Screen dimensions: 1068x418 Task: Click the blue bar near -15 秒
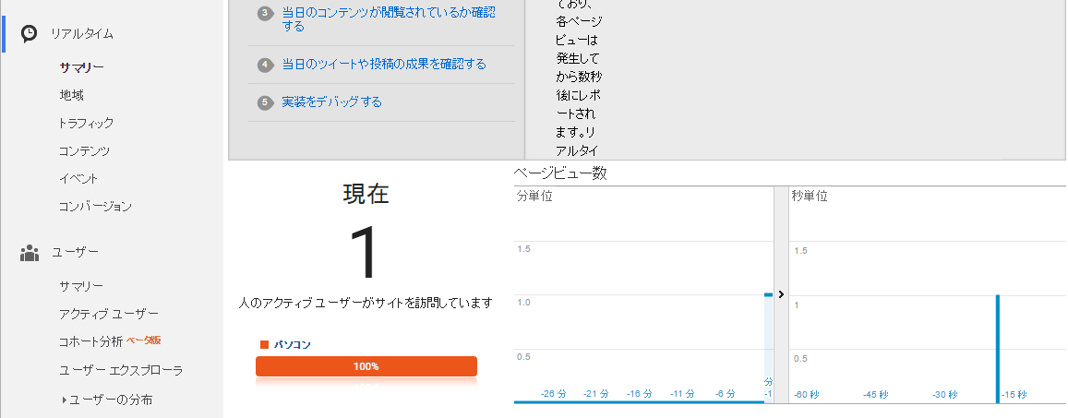point(998,349)
